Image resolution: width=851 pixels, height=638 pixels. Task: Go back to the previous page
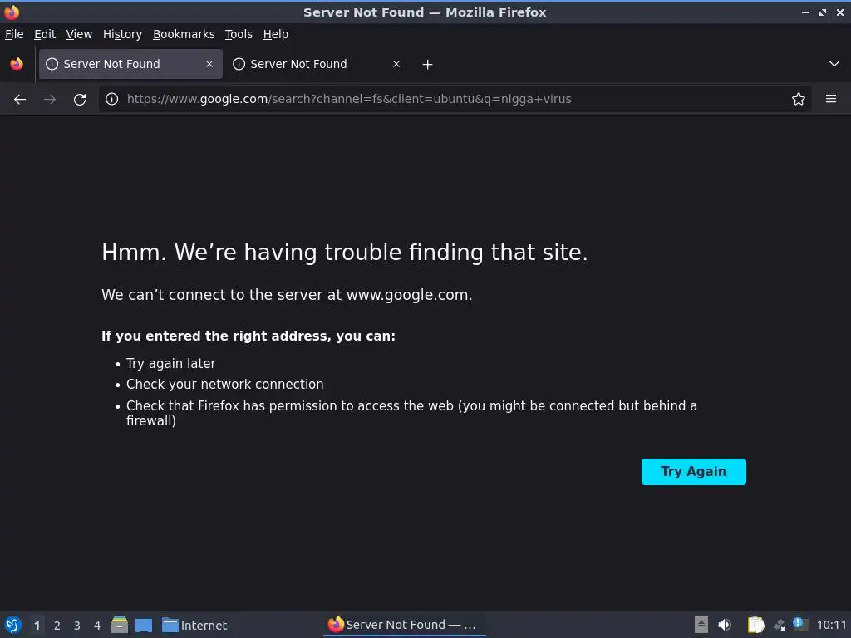click(x=20, y=100)
